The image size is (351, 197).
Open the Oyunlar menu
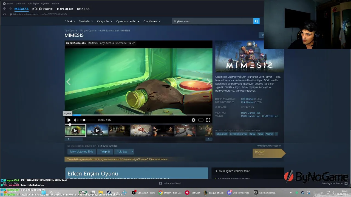pos(46,4)
